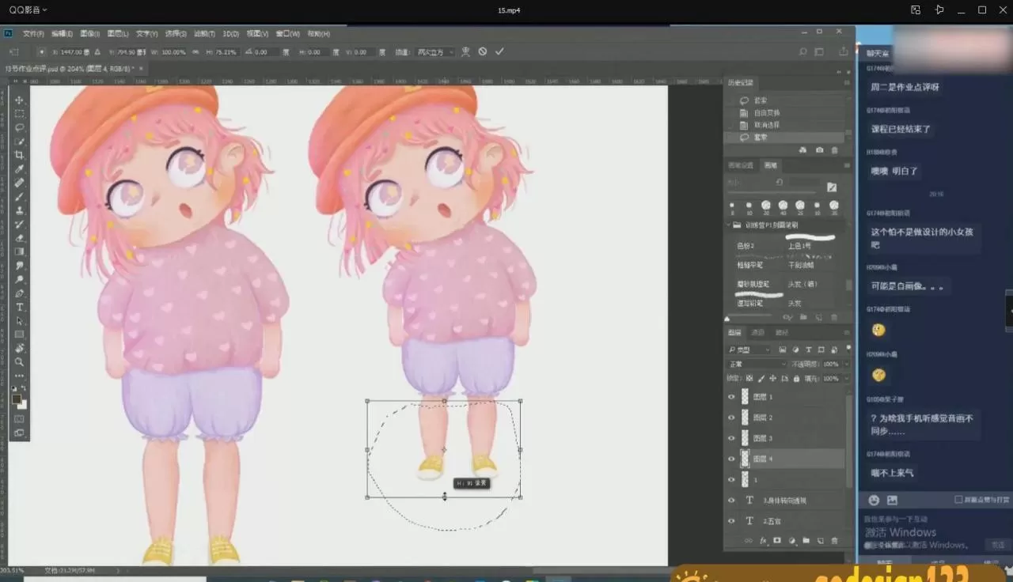This screenshot has height=582, width=1013.
Task: Open the interpolation dropdown showing 两次立方
Action: 434,52
